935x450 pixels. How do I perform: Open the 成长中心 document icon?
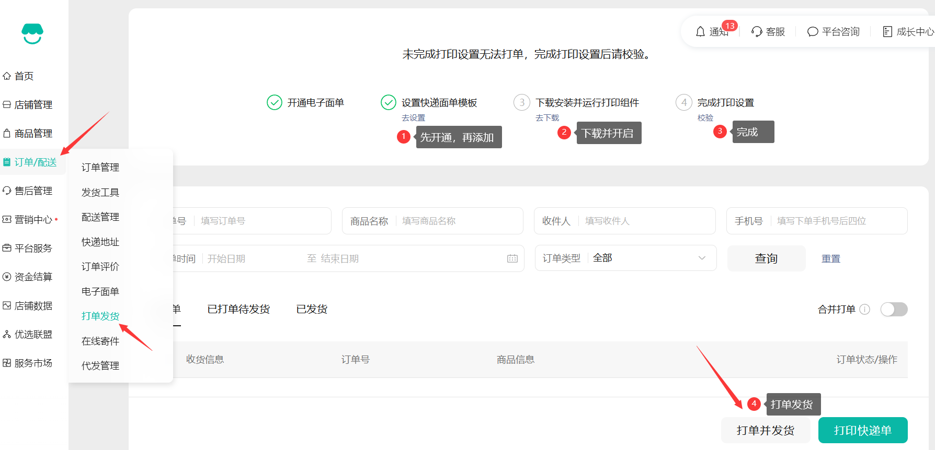tap(887, 32)
